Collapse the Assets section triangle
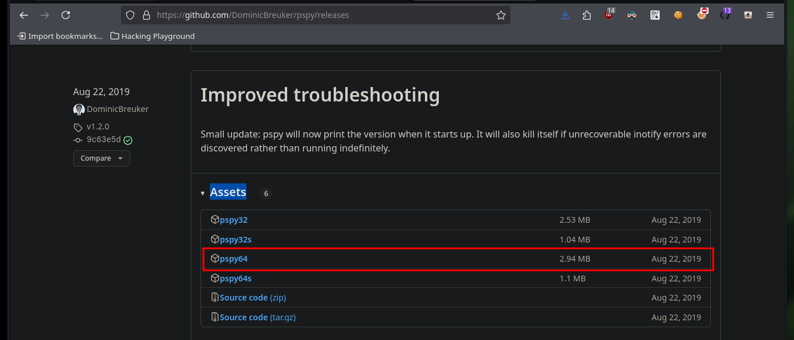 203,193
